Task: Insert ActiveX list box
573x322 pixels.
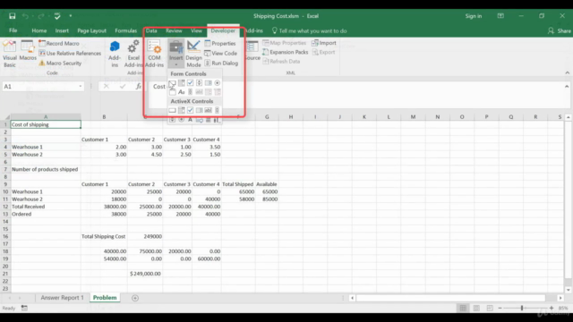Action: 199,110
